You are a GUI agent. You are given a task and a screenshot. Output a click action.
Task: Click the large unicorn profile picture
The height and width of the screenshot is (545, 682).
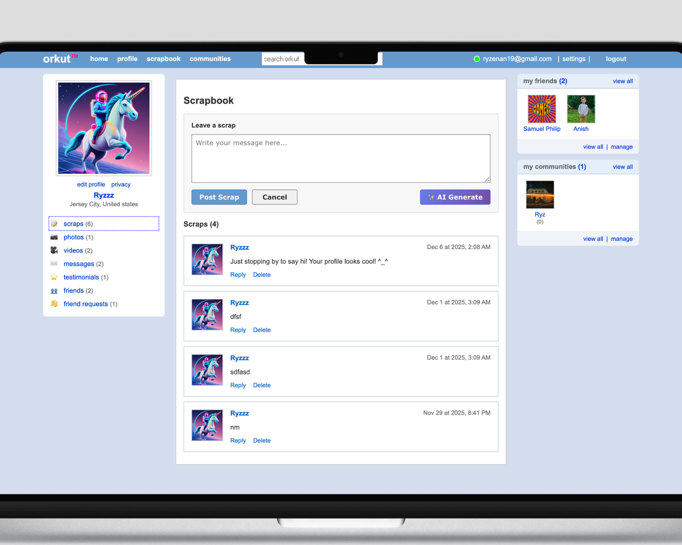104,128
